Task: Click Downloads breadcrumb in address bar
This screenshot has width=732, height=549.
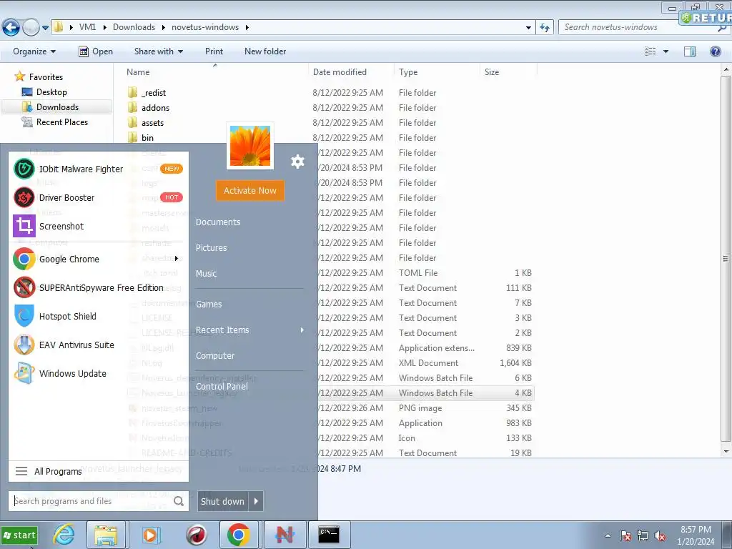Action: pyautogui.click(x=134, y=27)
